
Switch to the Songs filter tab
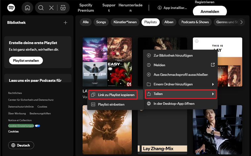(101, 22)
